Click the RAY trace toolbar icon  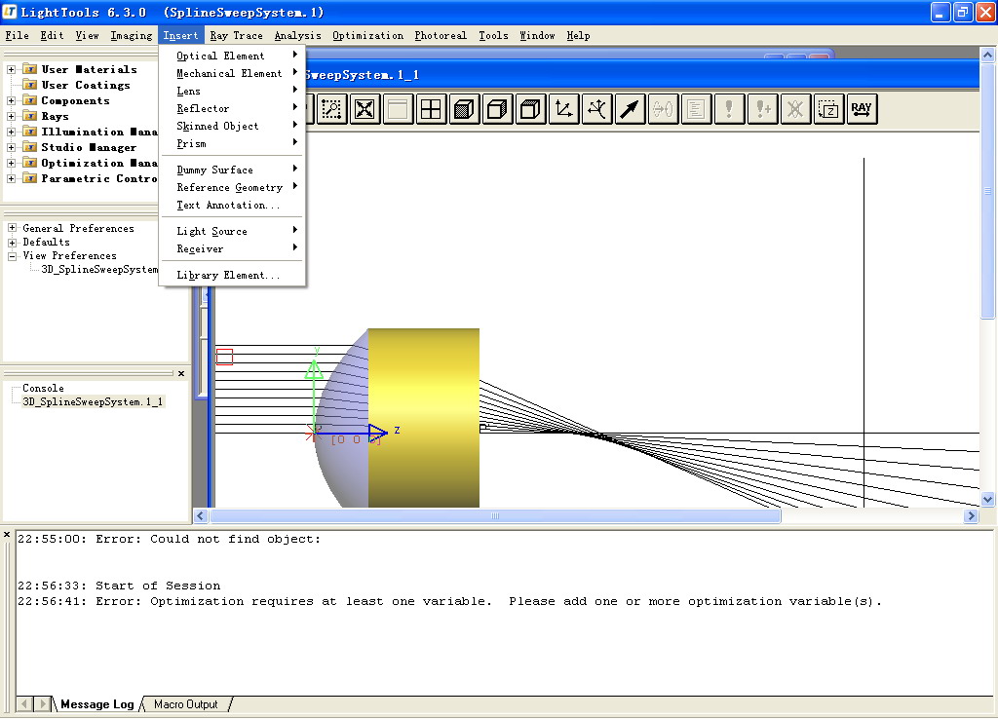pyautogui.click(x=862, y=109)
